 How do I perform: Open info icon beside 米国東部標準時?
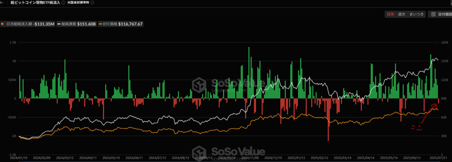pos(93,3)
